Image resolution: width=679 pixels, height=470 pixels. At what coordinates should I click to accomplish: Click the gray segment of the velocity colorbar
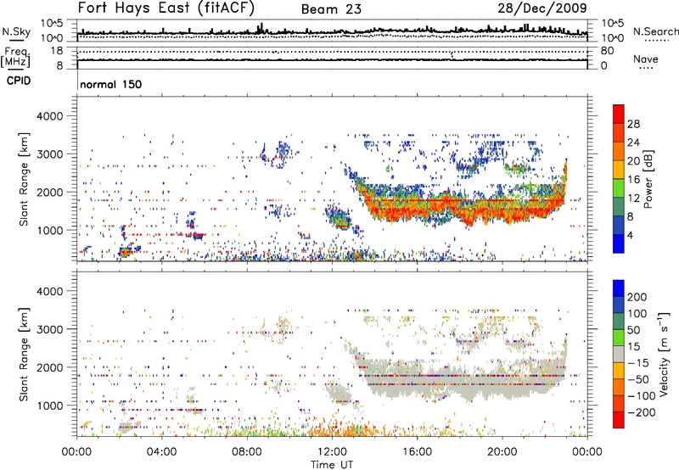tap(619, 355)
